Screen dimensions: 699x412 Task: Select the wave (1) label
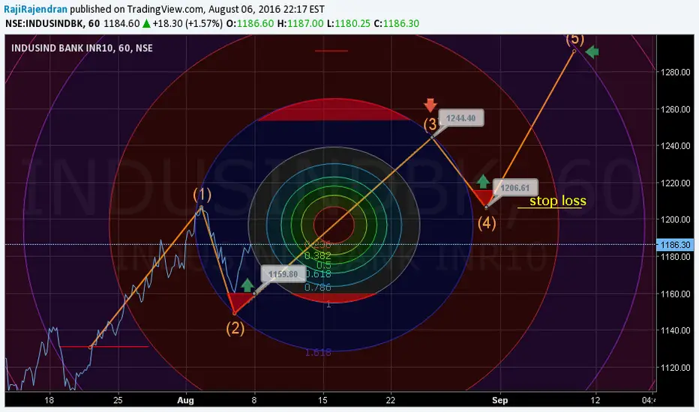[202, 195]
